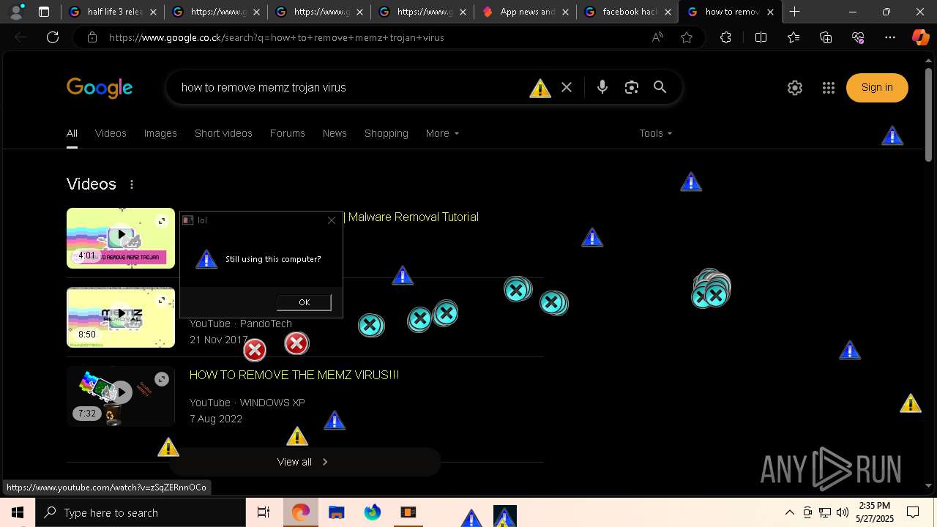Open the volume control tray icon
937x527 pixels.
pos(843,512)
